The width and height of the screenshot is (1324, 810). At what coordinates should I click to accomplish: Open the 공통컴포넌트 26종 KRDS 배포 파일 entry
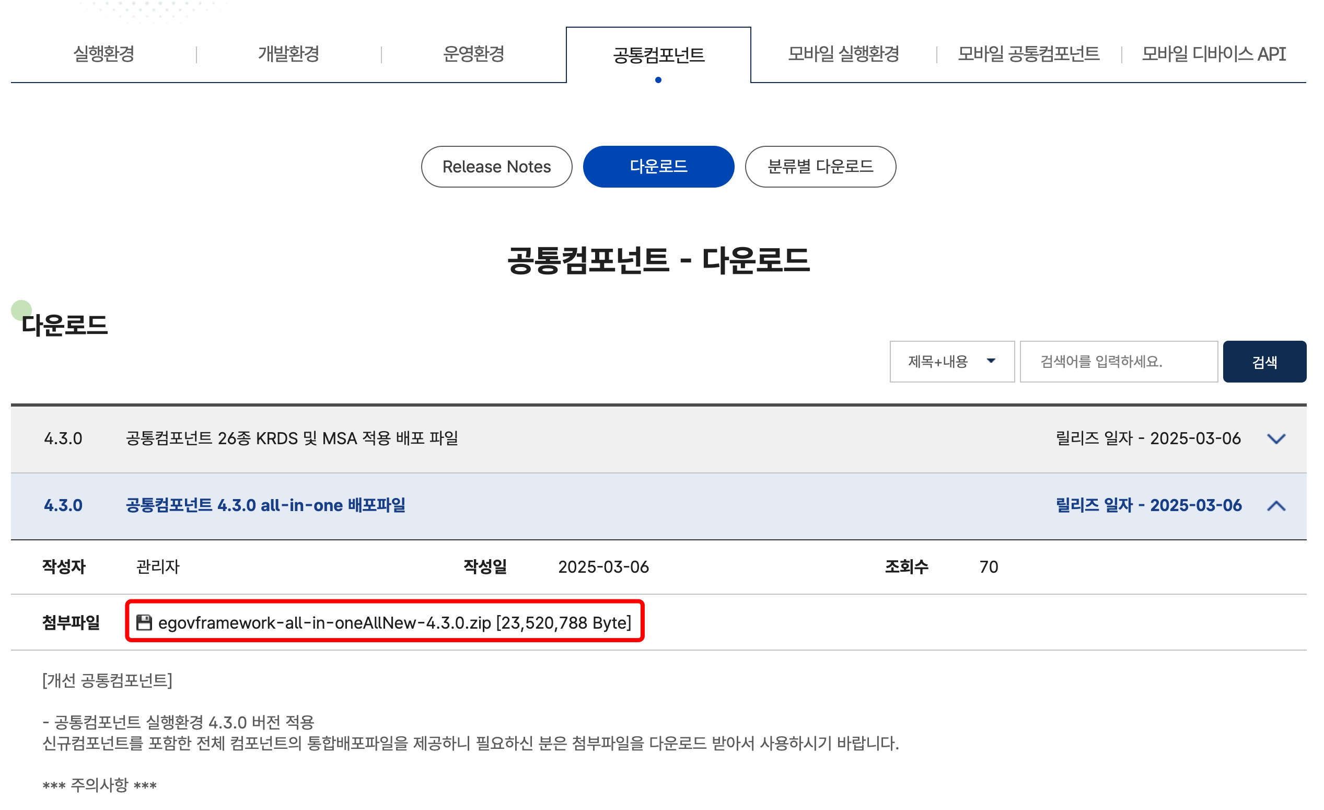tap(292, 438)
